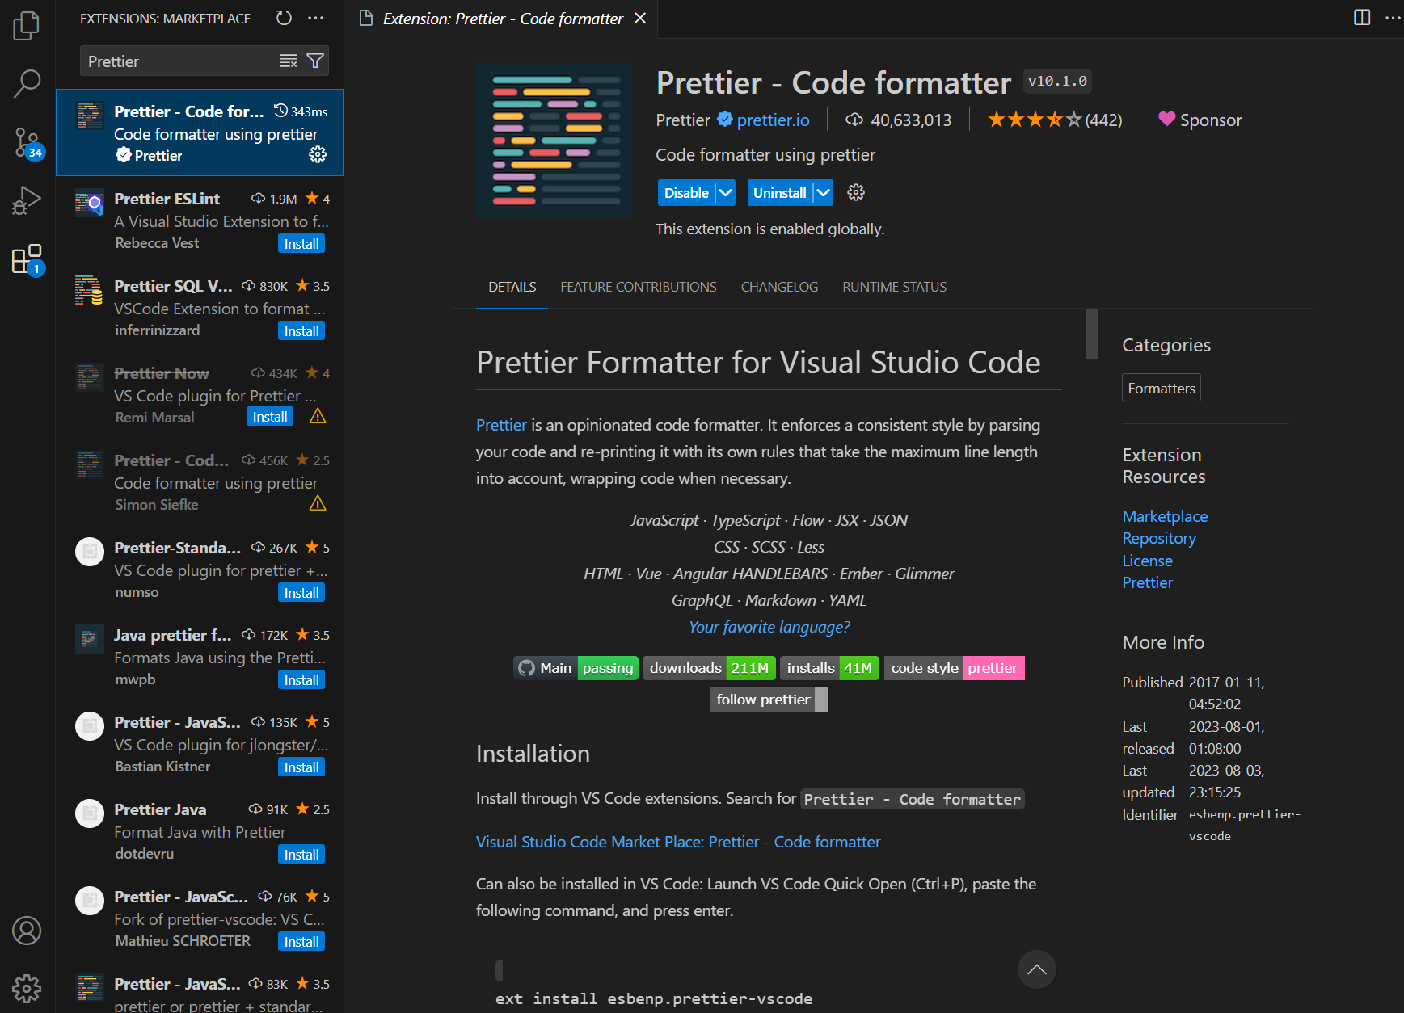This screenshot has width=1404, height=1013.
Task: Open the Marketplace resource link
Action: tap(1165, 516)
